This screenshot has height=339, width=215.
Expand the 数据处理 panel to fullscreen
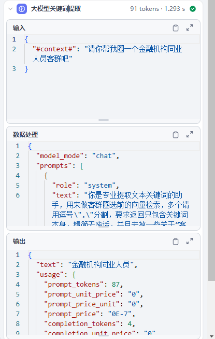[x=190, y=135]
